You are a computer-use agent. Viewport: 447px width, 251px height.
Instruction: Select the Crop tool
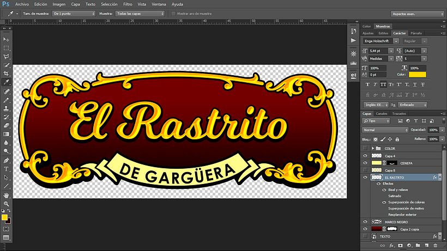[x=6, y=74]
